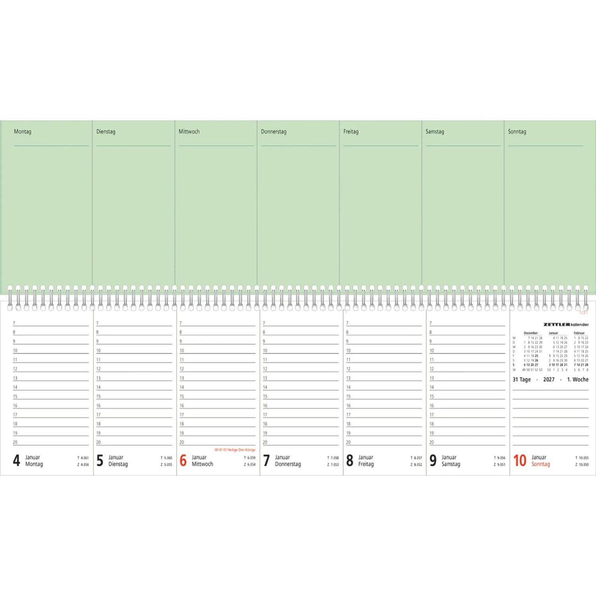Click the green Dienstag header

tap(106, 132)
